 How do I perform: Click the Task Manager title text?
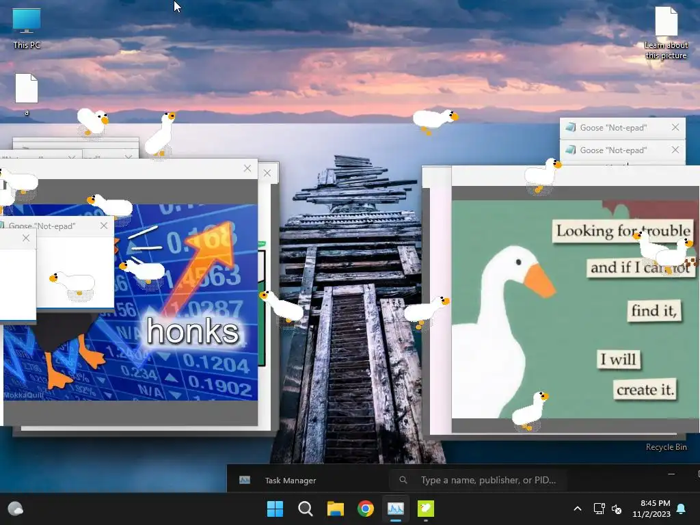(x=290, y=481)
